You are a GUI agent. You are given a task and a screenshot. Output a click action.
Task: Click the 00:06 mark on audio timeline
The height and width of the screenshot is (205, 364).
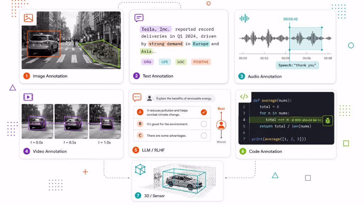(307, 58)
